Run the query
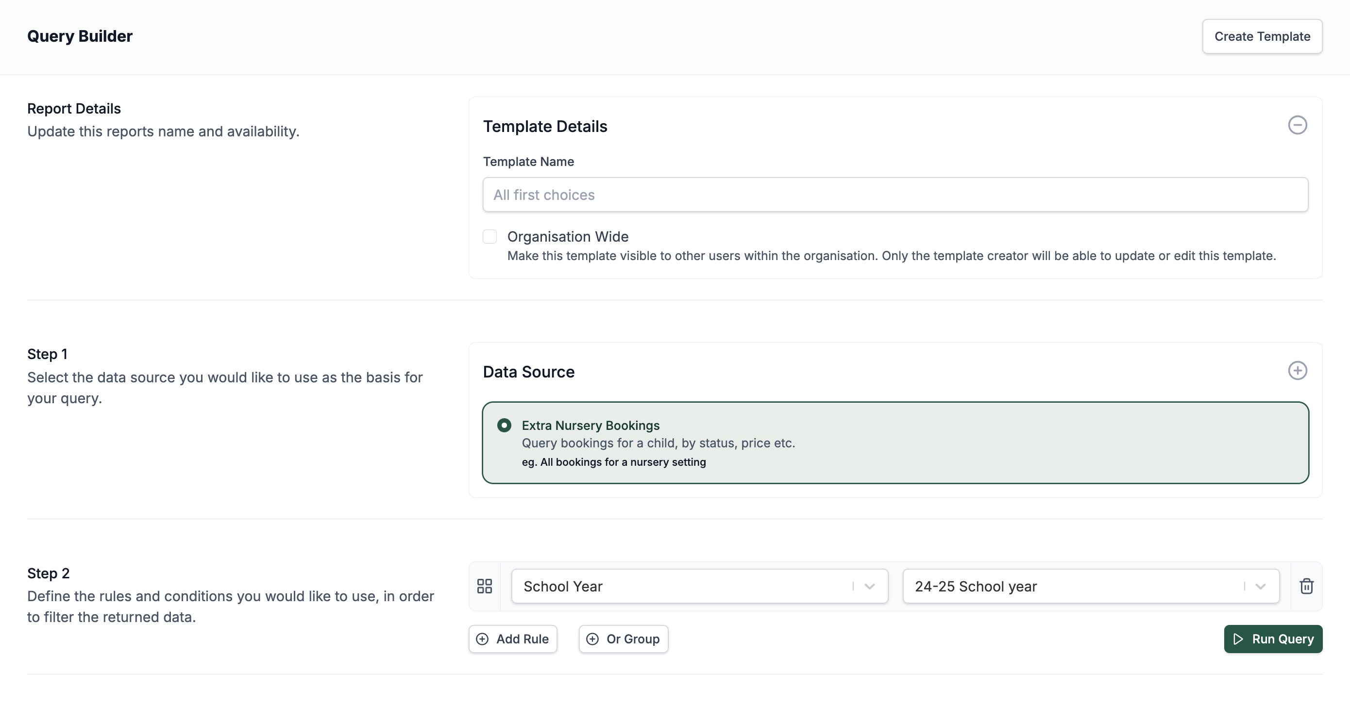This screenshot has width=1350, height=721. point(1273,639)
